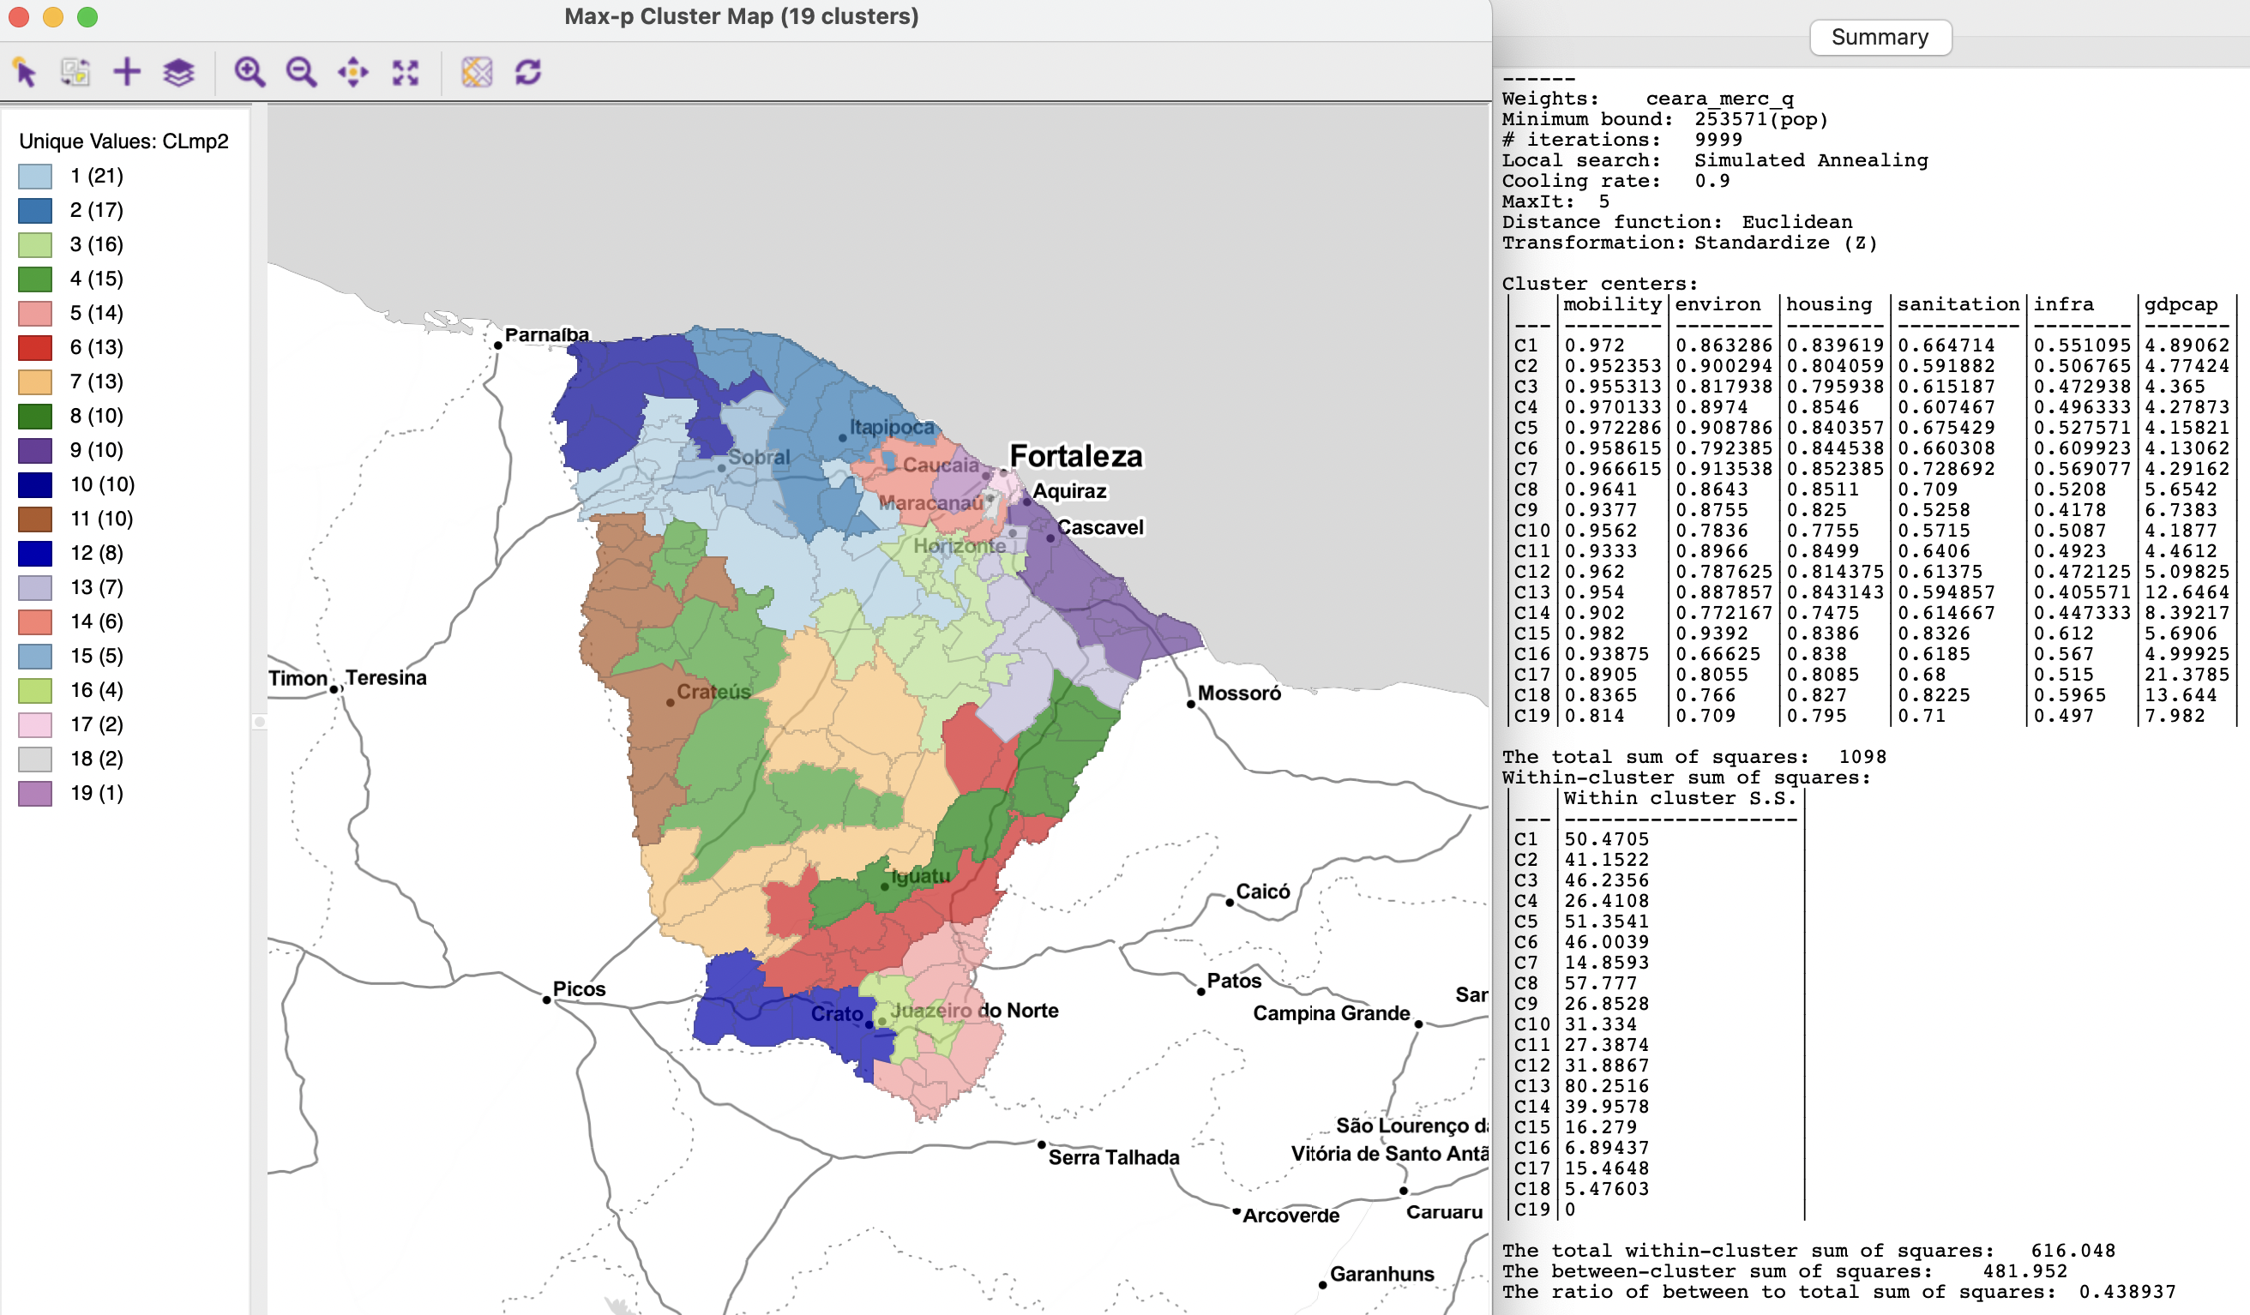Click the cluster 11 brown swatch
The width and height of the screenshot is (2250, 1315).
click(35, 519)
